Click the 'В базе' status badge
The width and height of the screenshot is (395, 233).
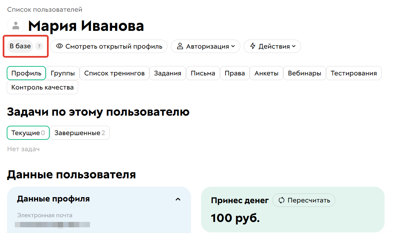tap(20, 46)
